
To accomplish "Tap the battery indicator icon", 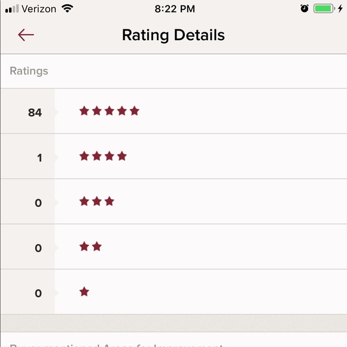I will [324, 8].
